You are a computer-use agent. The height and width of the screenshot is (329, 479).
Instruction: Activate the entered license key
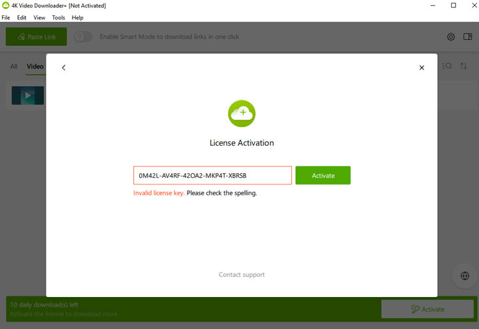coord(323,176)
